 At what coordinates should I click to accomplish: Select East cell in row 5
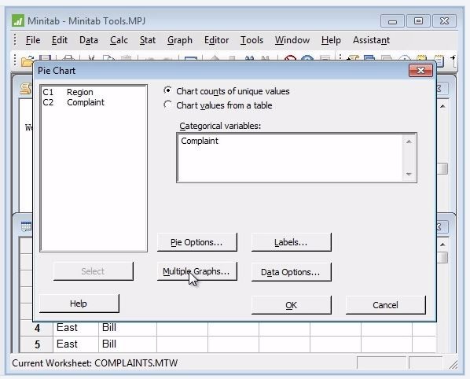75,344
